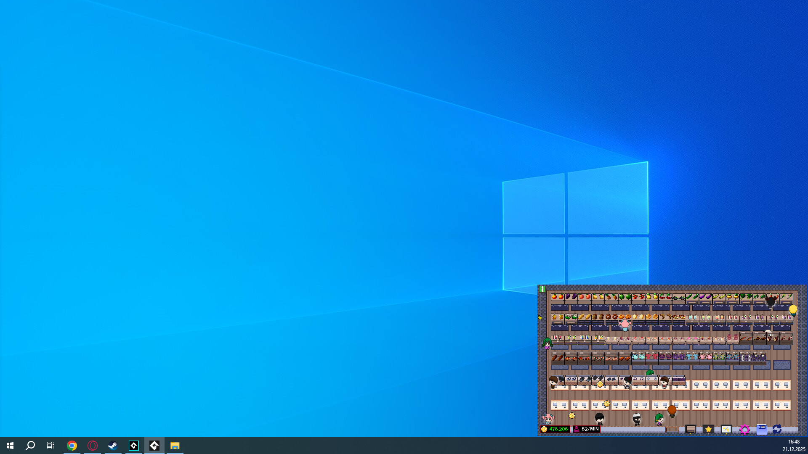Open Google Chrome from the taskbar
808x454 pixels.
coord(72,446)
